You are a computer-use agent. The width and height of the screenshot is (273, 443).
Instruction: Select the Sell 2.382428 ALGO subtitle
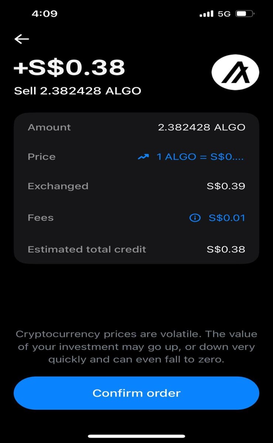[x=78, y=91]
